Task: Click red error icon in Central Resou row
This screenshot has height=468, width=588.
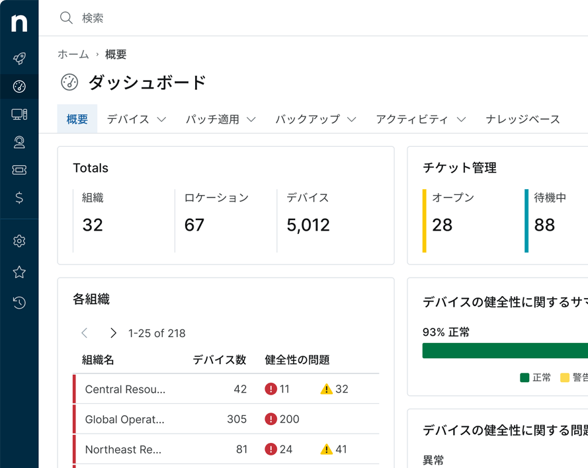Action: [271, 389]
